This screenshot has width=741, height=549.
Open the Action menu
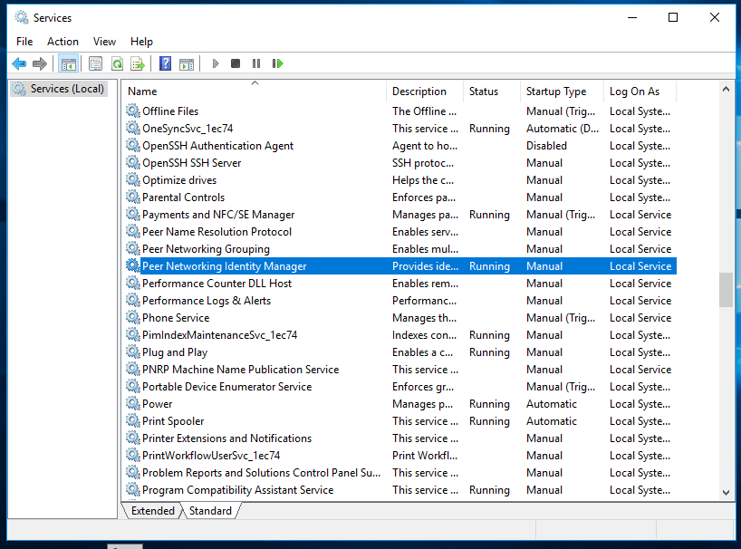[x=63, y=42]
